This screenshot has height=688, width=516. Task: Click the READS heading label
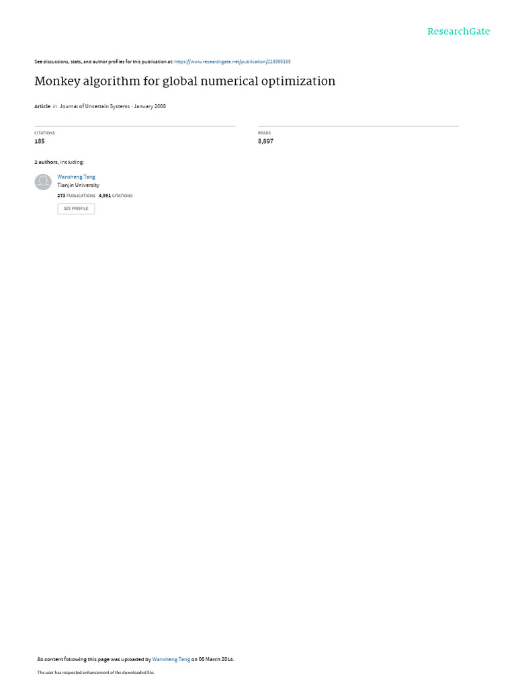tap(265, 133)
